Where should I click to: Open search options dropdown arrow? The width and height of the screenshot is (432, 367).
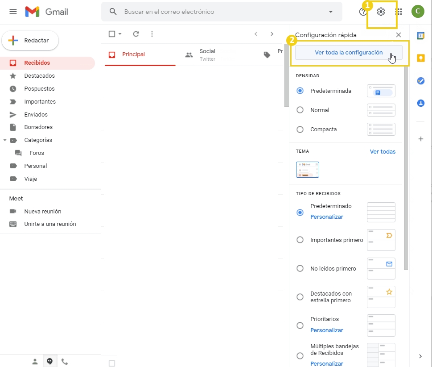(x=330, y=12)
